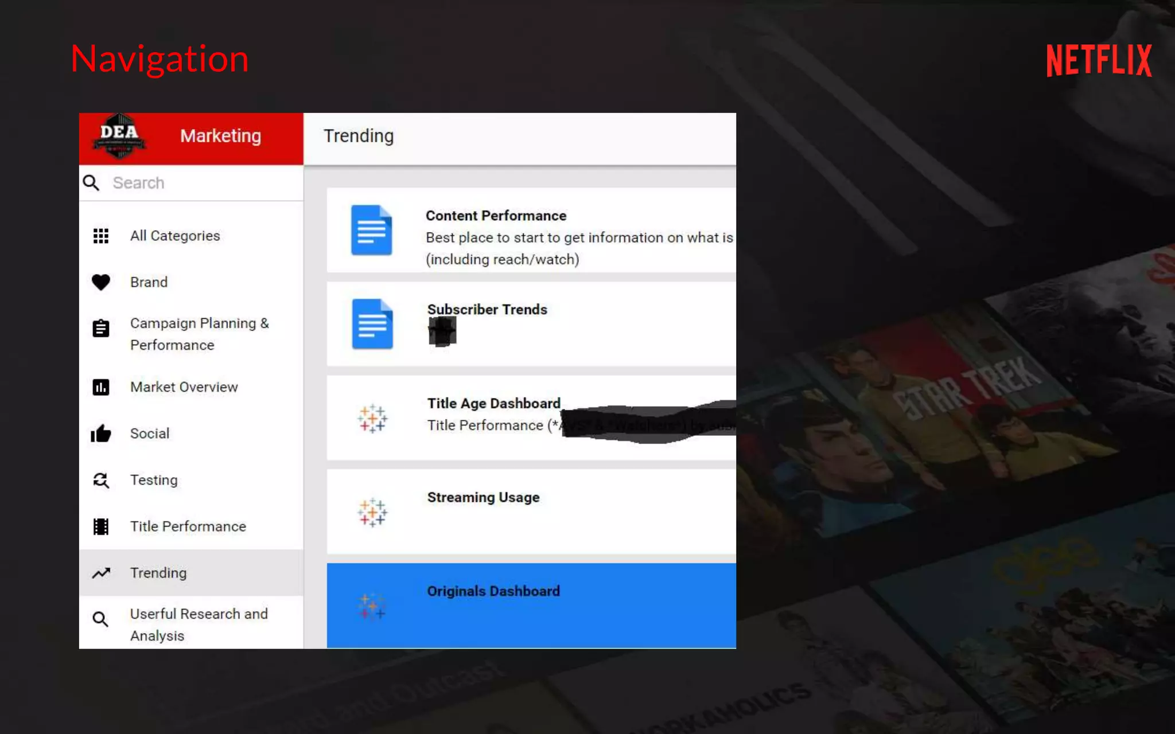Click the All Categories grid icon
The height and width of the screenshot is (734, 1175).
[x=101, y=236]
